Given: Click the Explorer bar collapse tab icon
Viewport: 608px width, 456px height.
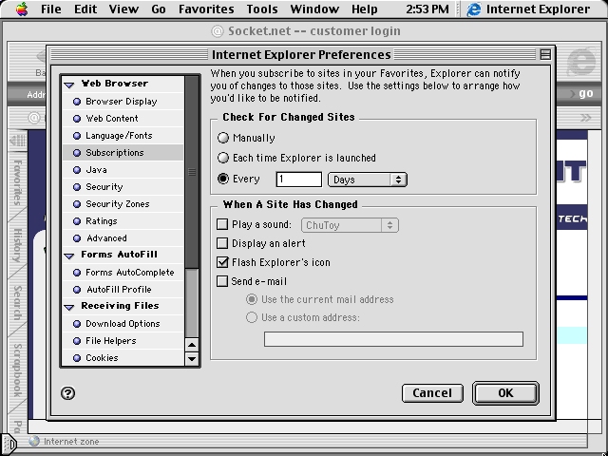Looking at the screenshot, I should coord(17,141).
